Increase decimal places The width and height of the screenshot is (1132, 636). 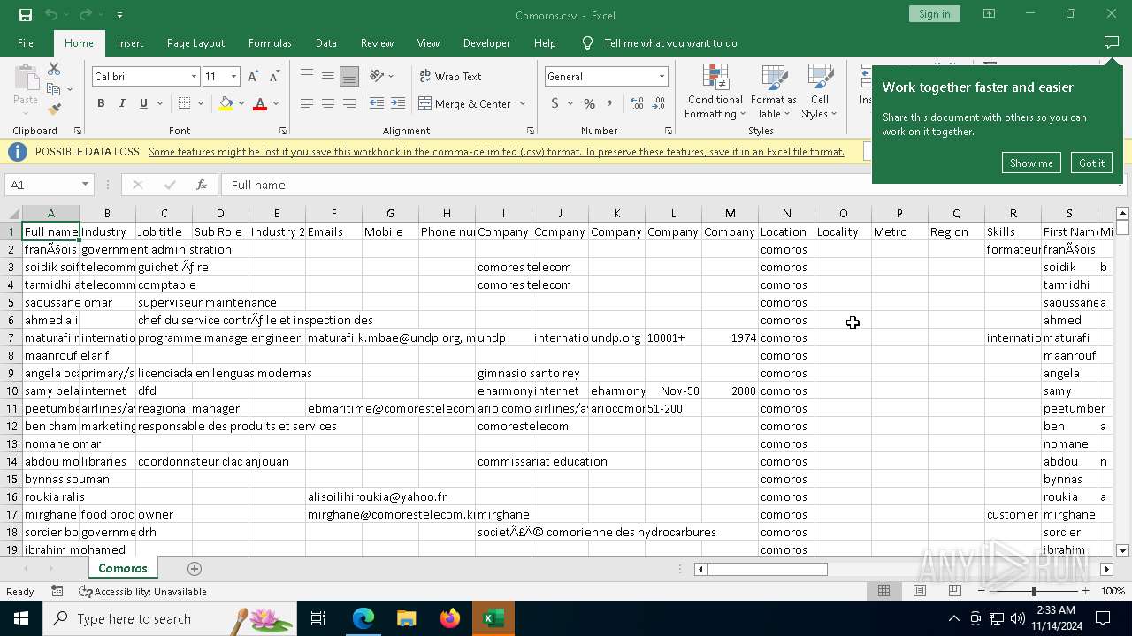(638, 103)
